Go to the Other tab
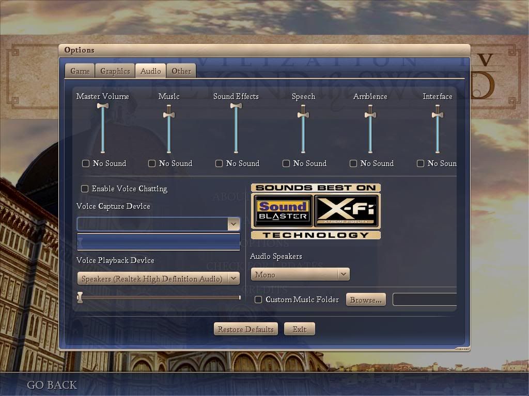This screenshot has height=396, width=529. coord(181,71)
